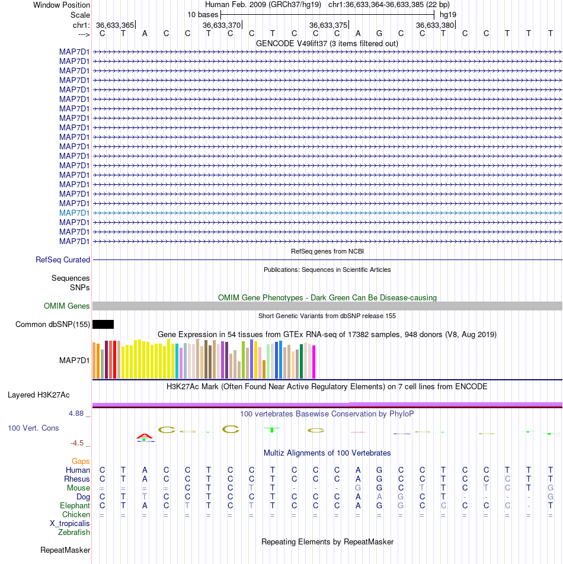The image size is (563, 564).
Task: Click the '-->' strand direction arrow label
Action: 84,34
